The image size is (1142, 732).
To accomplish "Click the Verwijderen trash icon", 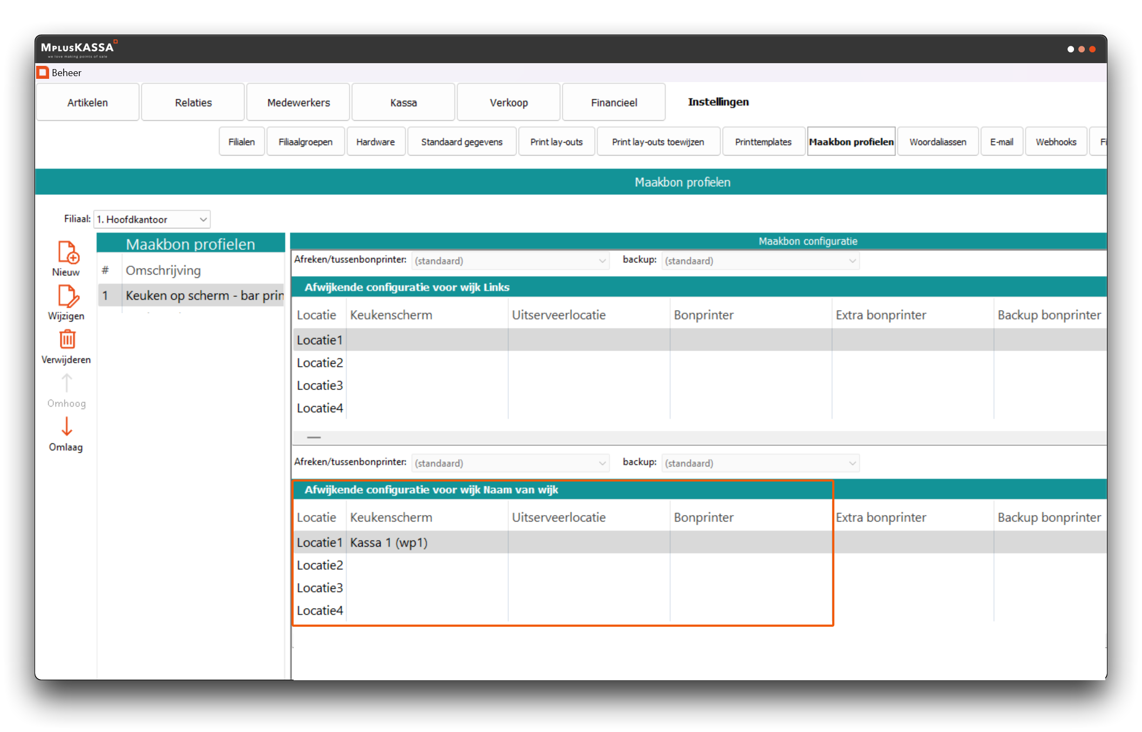I will [x=67, y=340].
